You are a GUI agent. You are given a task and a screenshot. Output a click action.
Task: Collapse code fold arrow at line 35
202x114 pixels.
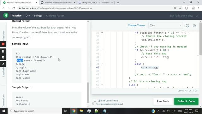click(102, 33)
